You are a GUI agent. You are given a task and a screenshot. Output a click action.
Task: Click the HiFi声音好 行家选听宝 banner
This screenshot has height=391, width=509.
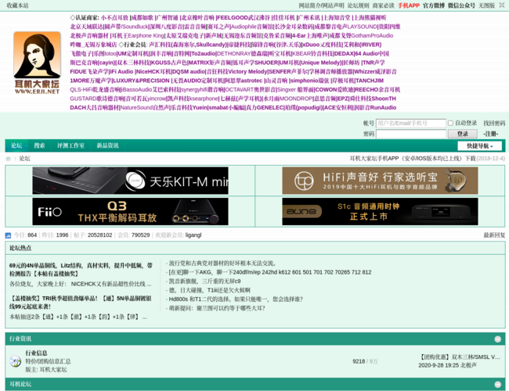click(380, 181)
